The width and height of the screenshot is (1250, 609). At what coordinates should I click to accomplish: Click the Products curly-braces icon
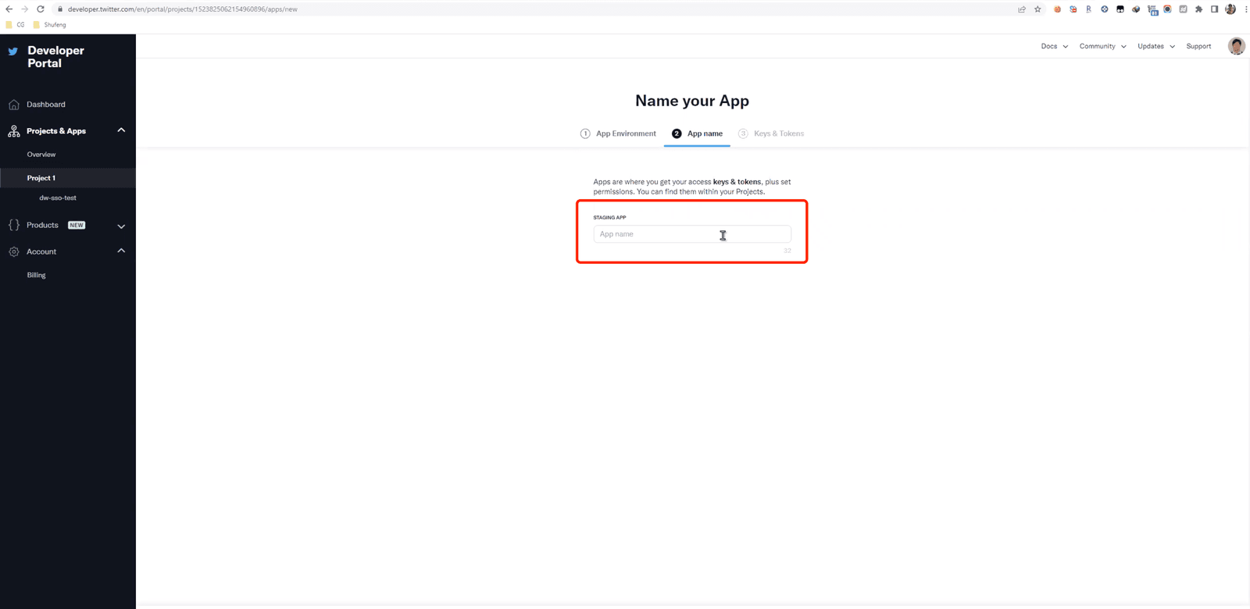13,225
